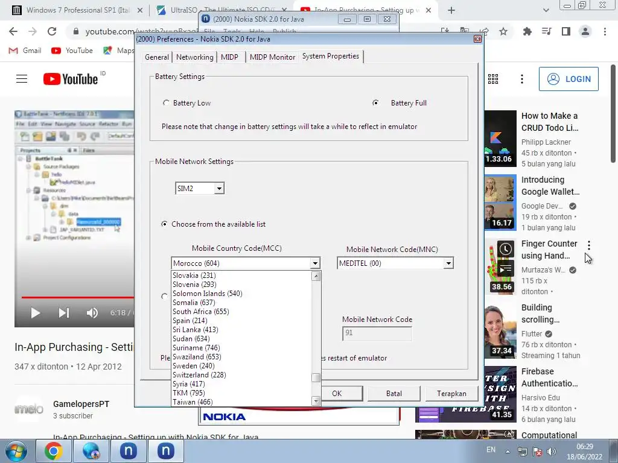Mute the YouTube video volume
Image resolution: width=618 pixels, height=463 pixels.
(92, 313)
